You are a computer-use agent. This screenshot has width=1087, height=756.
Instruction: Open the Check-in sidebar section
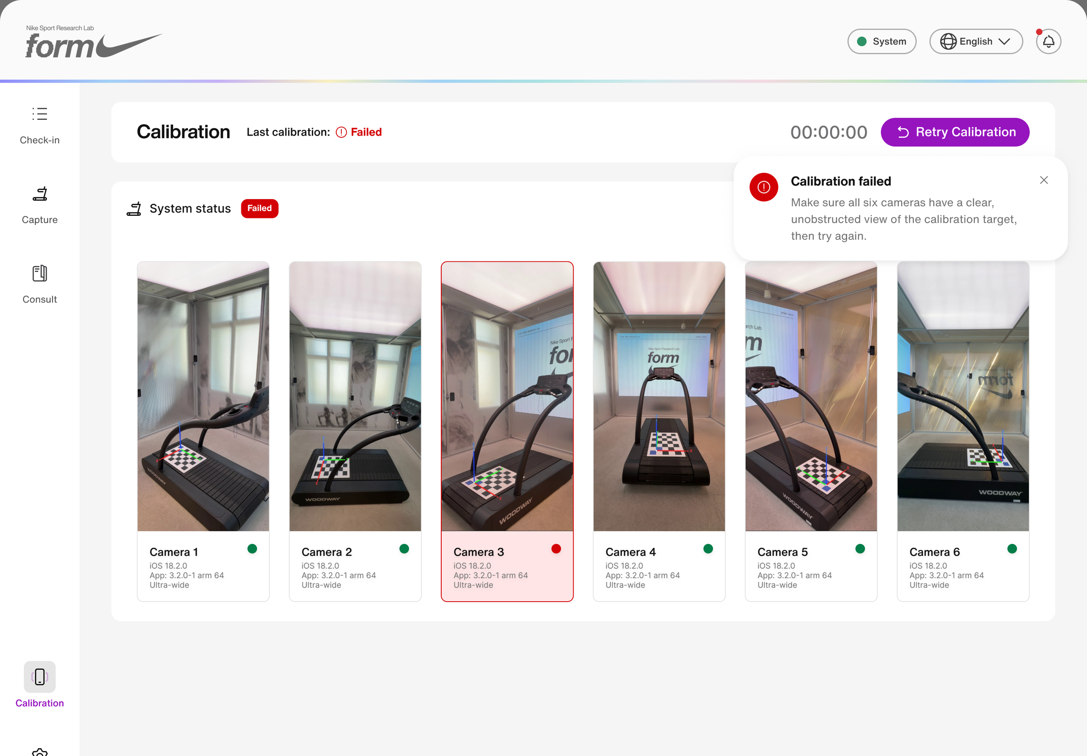click(40, 126)
